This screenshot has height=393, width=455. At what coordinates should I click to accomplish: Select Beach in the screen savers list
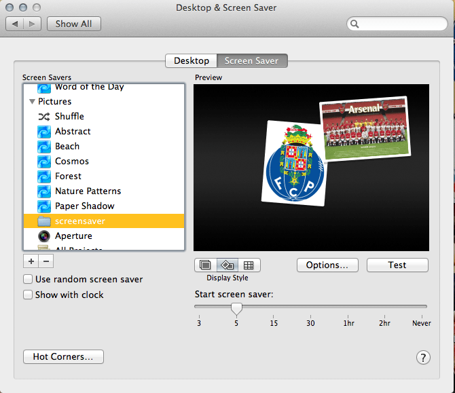coord(104,147)
